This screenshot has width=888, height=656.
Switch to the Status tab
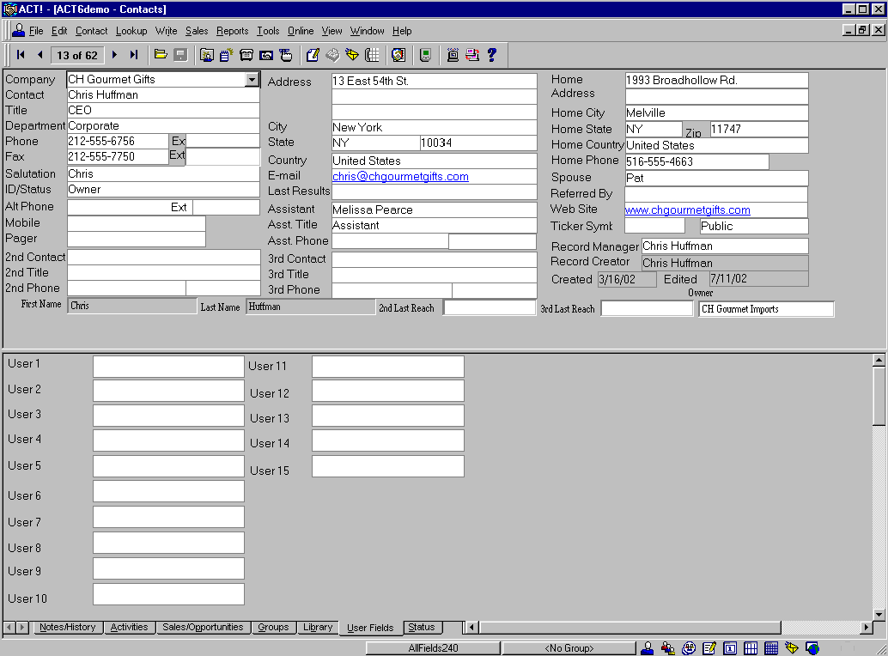pos(422,627)
